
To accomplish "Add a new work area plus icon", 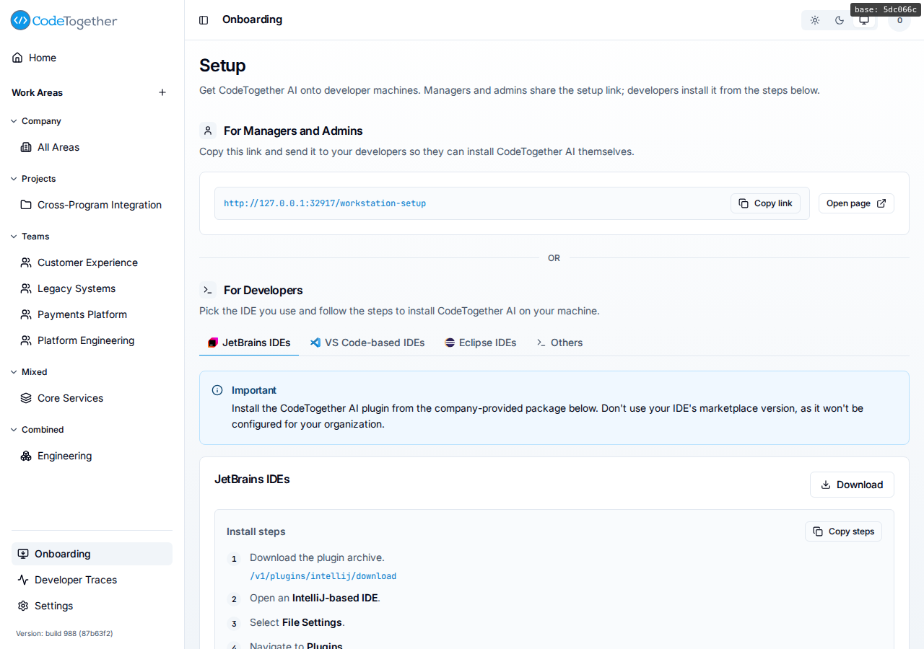I will pyautogui.click(x=162, y=92).
